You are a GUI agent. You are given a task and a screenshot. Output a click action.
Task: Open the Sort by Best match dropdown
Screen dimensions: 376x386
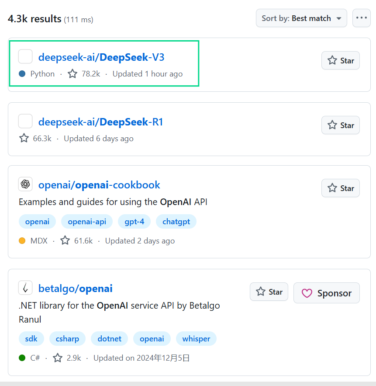(301, 18)
